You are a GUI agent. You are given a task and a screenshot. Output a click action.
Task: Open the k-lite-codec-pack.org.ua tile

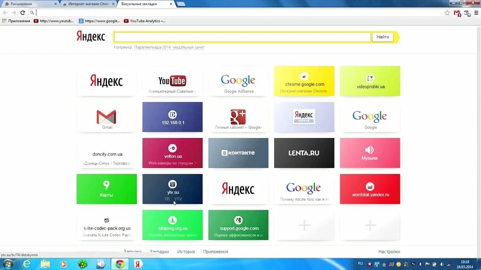[107, 225]
